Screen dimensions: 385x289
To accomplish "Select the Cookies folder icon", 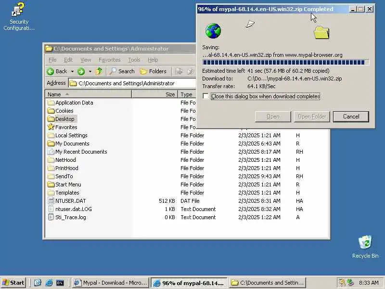I will 51,111.
